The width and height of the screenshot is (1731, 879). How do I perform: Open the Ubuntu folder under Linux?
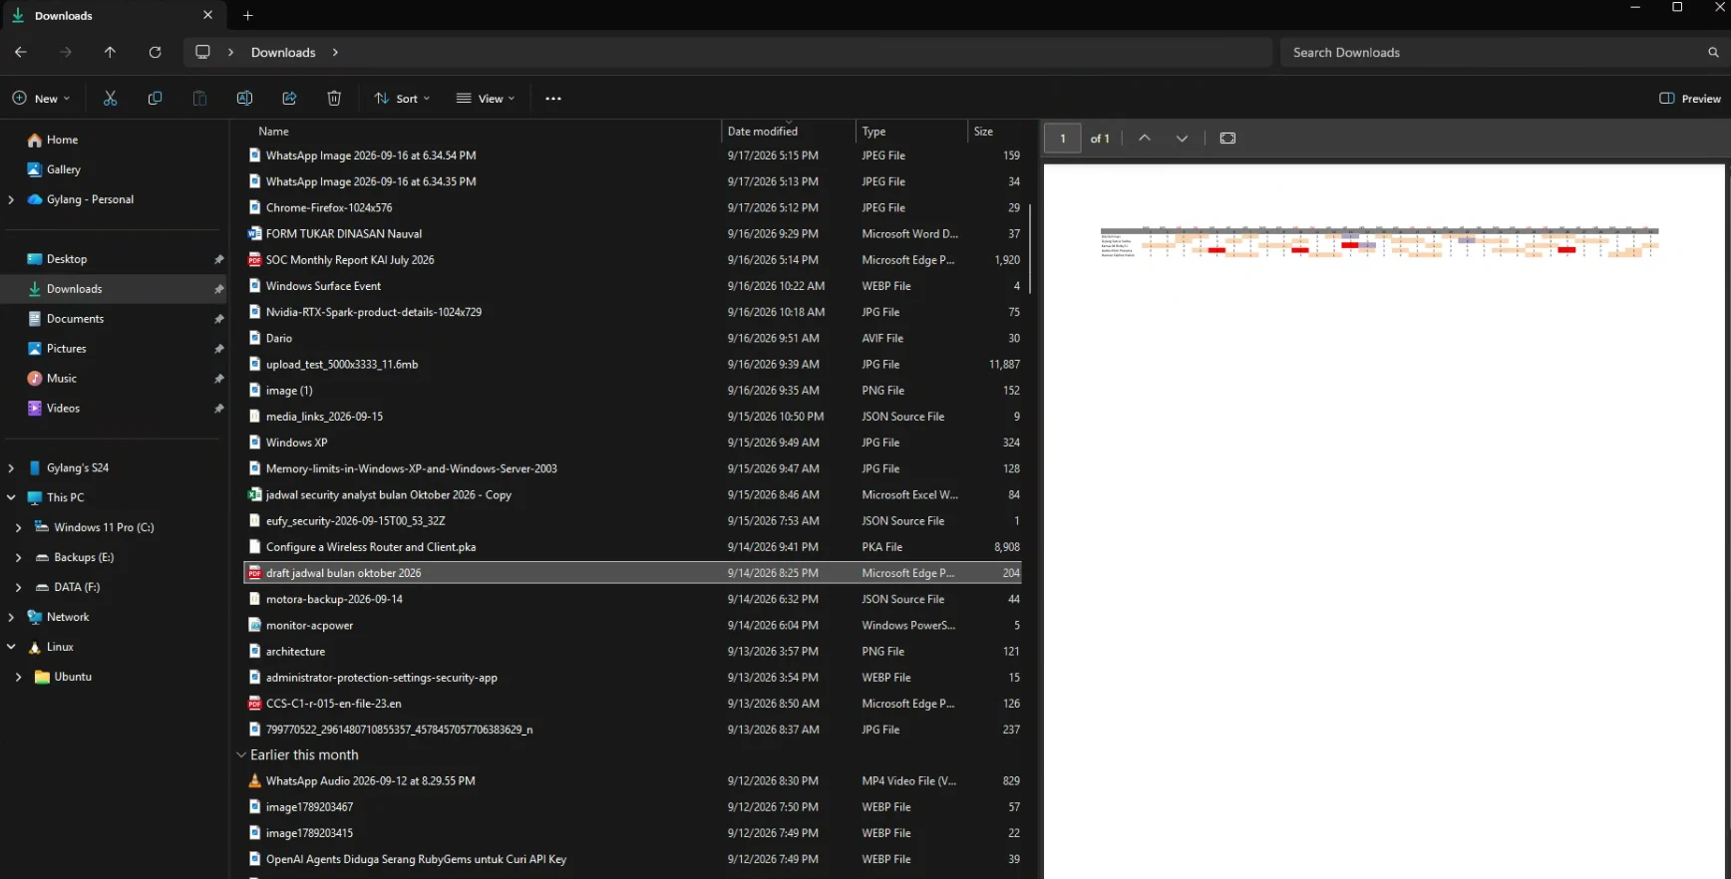(x=73, y=677)
